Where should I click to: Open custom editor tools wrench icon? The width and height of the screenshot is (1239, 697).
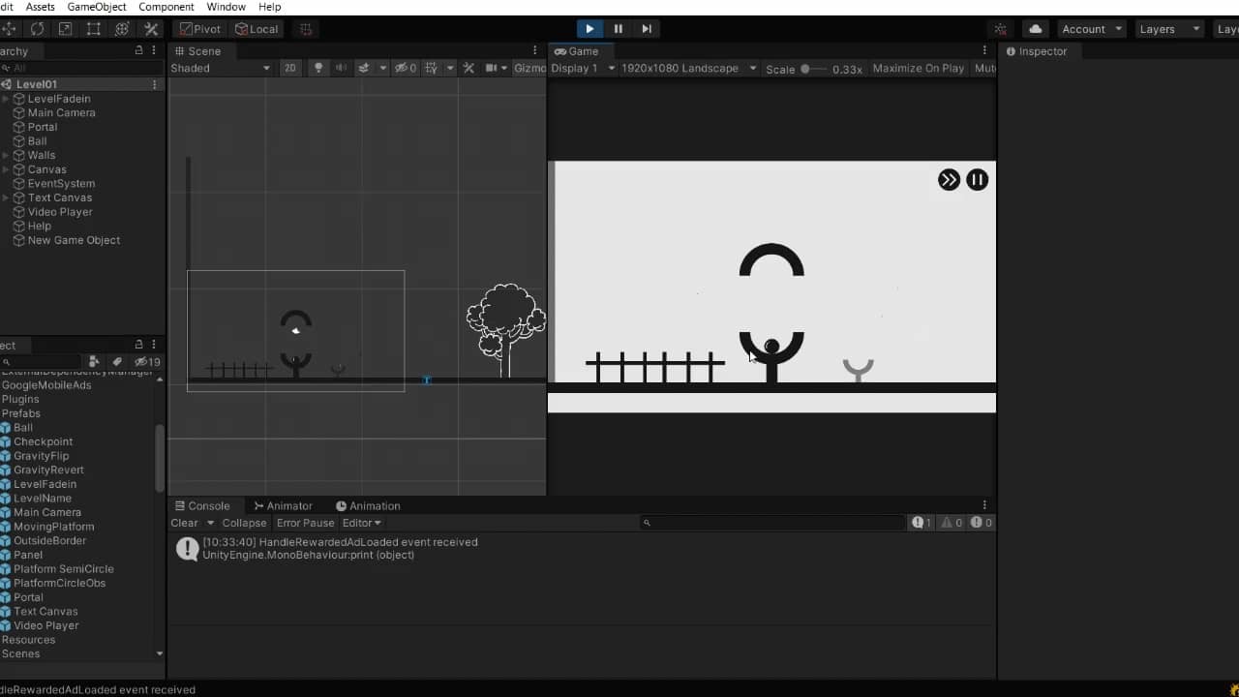(151, 29)
